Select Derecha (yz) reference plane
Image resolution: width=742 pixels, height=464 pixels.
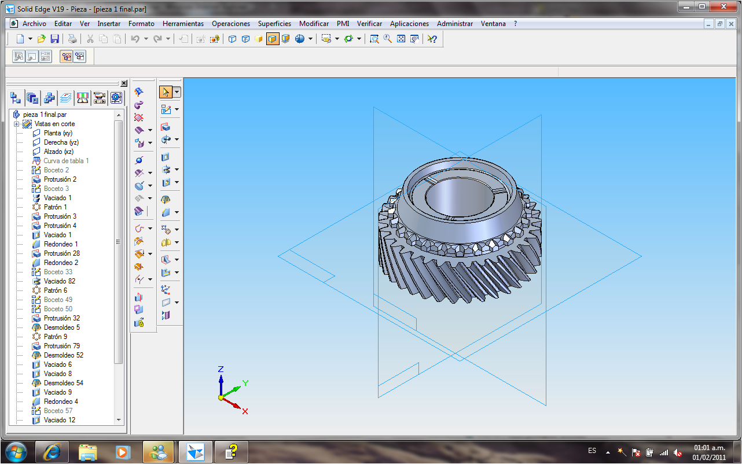click(x=61, y=142)
